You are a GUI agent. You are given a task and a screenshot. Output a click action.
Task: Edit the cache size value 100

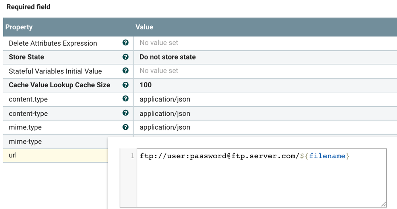(x=145, y=85)
